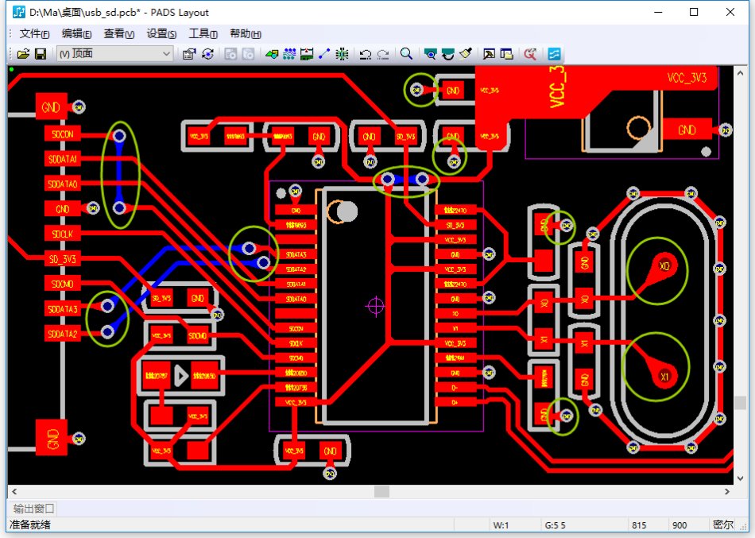
Task: Select the SDCDN connector pad
Action: [63, 134]
